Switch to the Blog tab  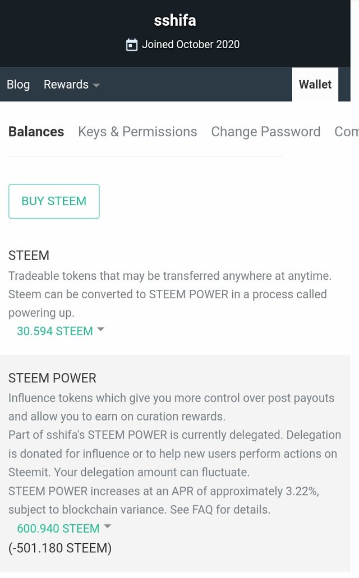(18, 85)
